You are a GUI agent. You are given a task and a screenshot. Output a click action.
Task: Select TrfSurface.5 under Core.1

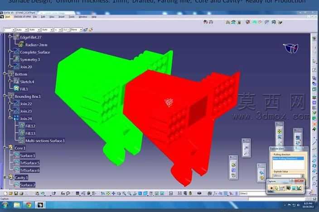30,163
